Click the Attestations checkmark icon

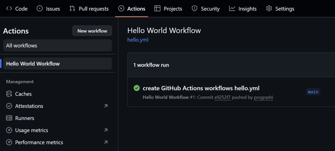click(9, 106)
